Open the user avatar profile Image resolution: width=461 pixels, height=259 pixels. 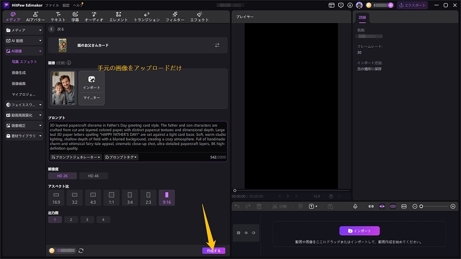(359, 5)
